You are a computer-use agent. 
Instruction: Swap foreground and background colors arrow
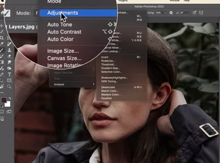(10, 98)
